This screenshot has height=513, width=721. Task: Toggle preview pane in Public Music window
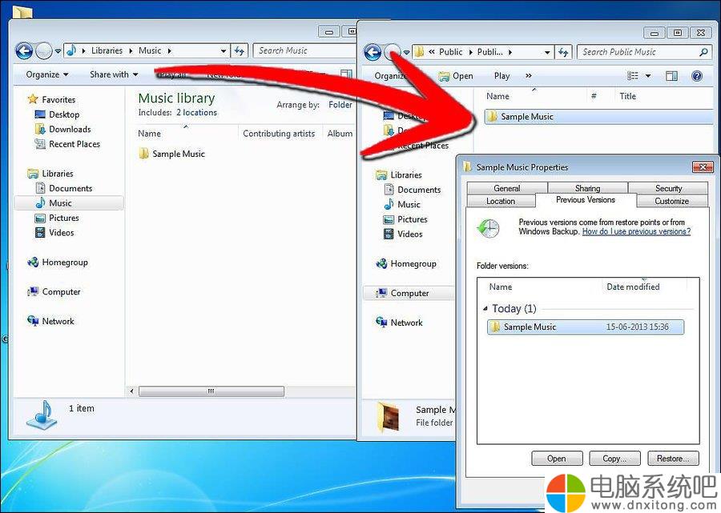pos(671,76)
